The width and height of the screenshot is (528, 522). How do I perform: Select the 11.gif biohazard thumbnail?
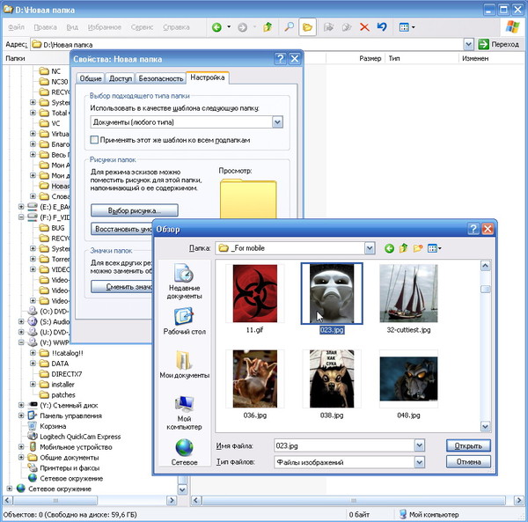[x=255, y=293]
